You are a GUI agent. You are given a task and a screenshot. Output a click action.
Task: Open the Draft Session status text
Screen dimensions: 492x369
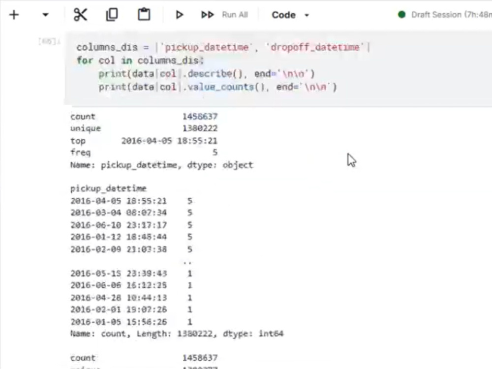coord(451,15)
